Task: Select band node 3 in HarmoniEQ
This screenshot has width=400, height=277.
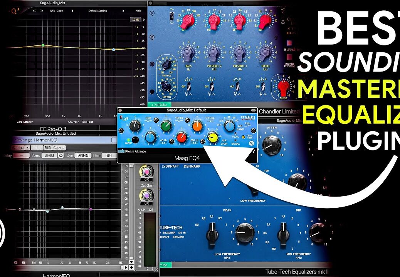Action: point(20,210)
